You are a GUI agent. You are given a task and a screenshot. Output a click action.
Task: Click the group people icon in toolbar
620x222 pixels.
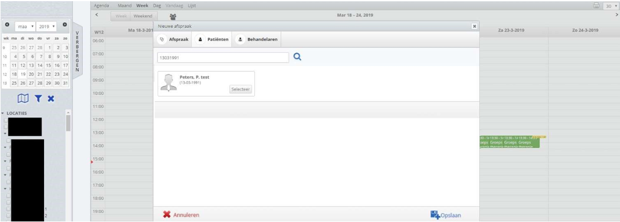pyautogui.click(x=173, y=17)
